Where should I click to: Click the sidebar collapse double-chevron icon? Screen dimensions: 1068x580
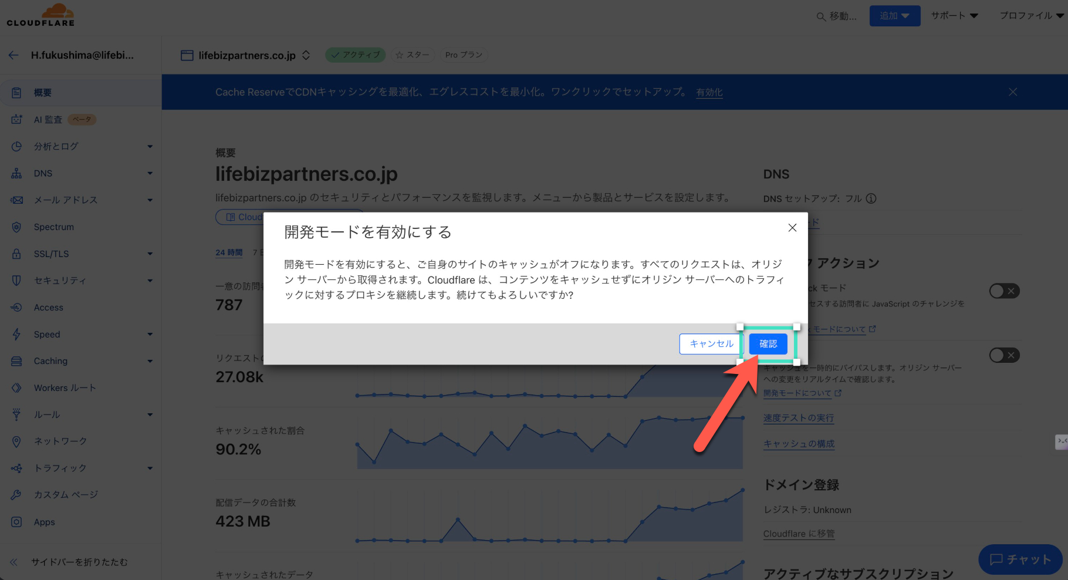tap(13, 562)
